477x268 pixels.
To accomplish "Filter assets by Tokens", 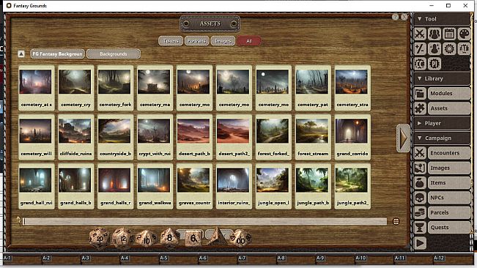I will coord(171,41).
